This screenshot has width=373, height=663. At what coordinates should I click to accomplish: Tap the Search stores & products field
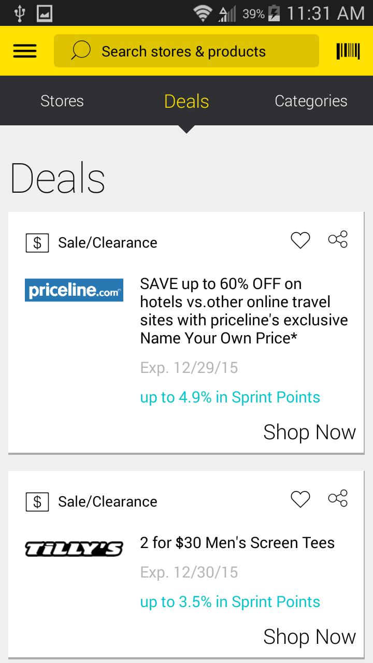click(x=187, y=50)
